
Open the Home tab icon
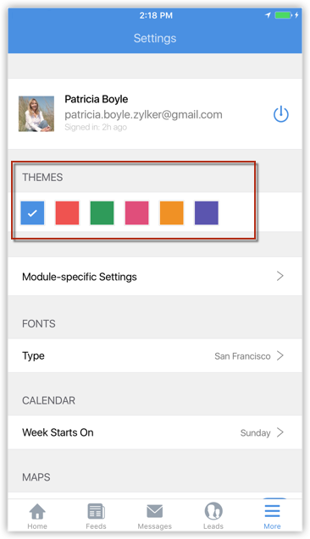click(37, 511)
